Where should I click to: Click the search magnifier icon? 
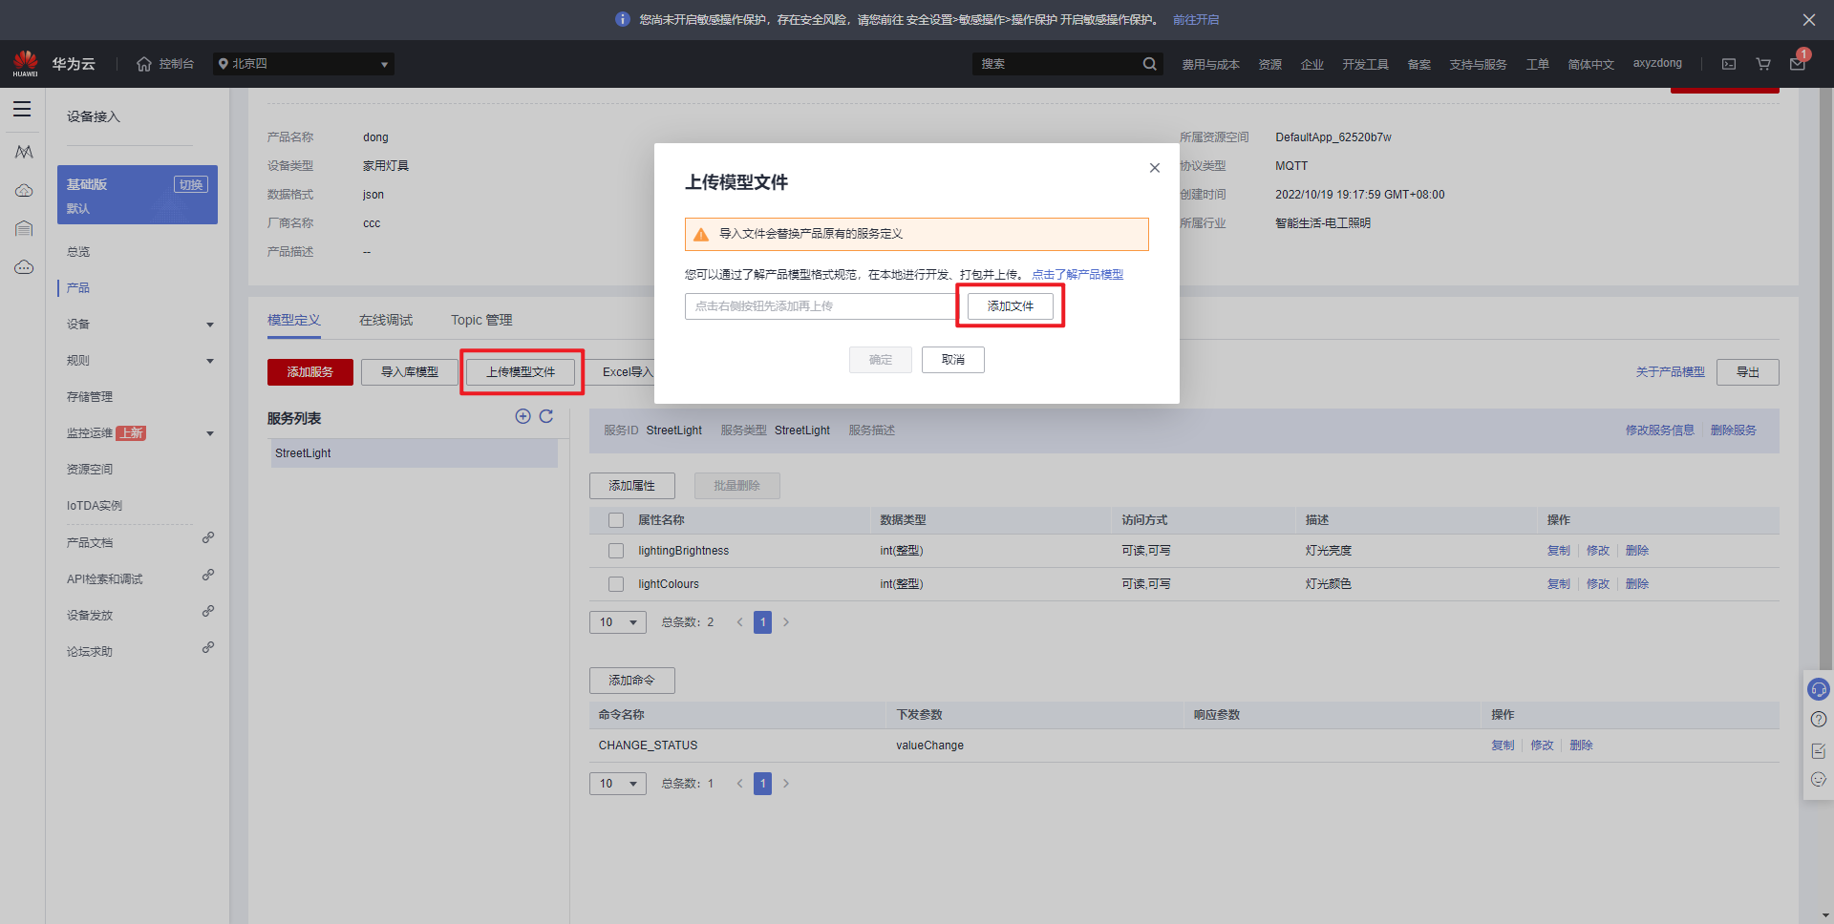click(x=1149, y=64)
